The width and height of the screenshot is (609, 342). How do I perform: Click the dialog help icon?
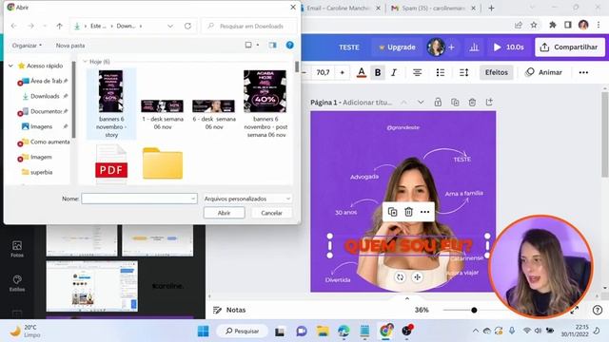click(x=289, y=45)
